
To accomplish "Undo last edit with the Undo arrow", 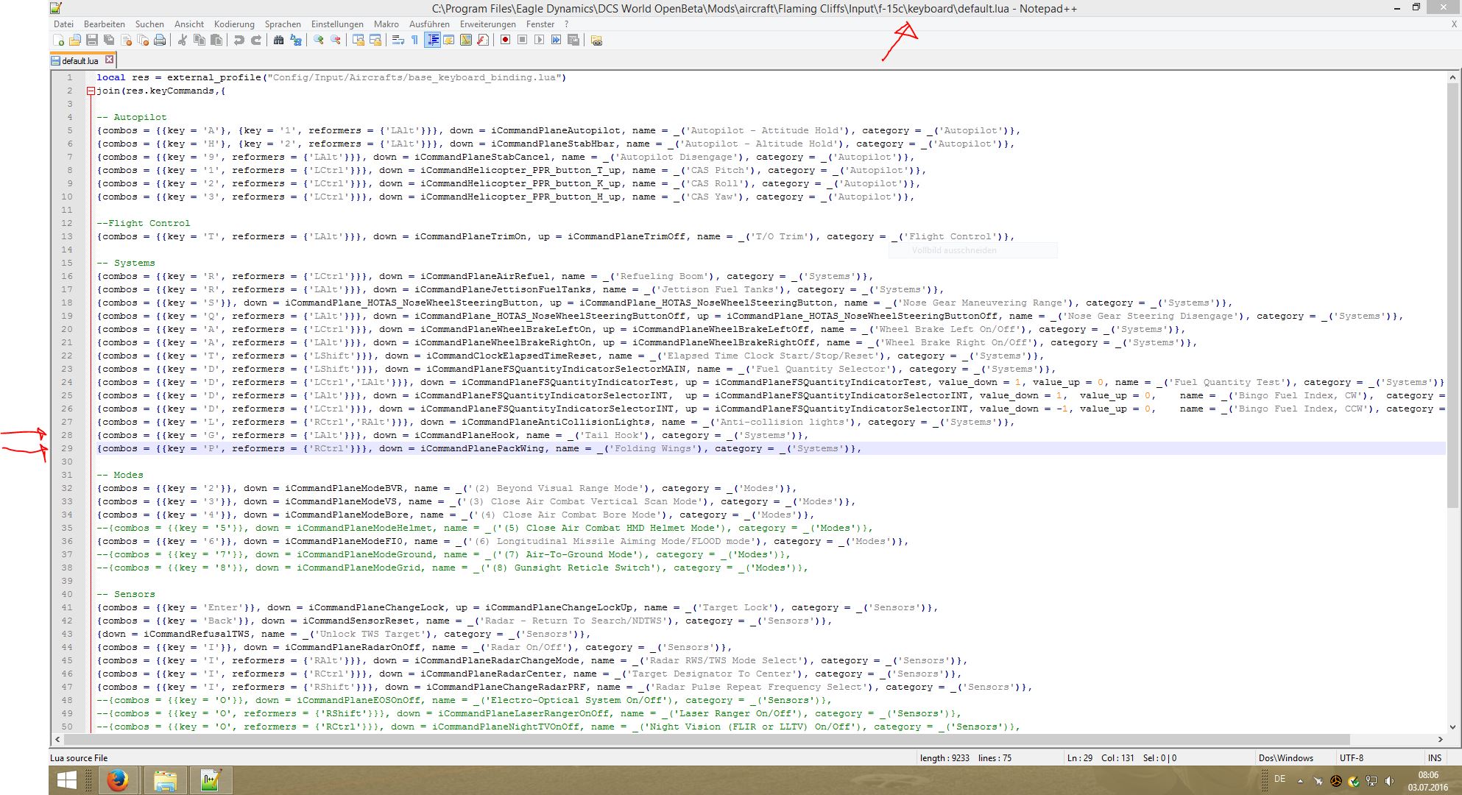I will click(x=239, y=40).
